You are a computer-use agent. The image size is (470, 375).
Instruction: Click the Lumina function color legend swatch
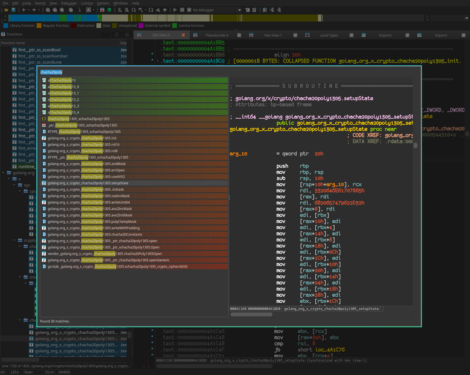pyautogui.click(x=175, y=26)
